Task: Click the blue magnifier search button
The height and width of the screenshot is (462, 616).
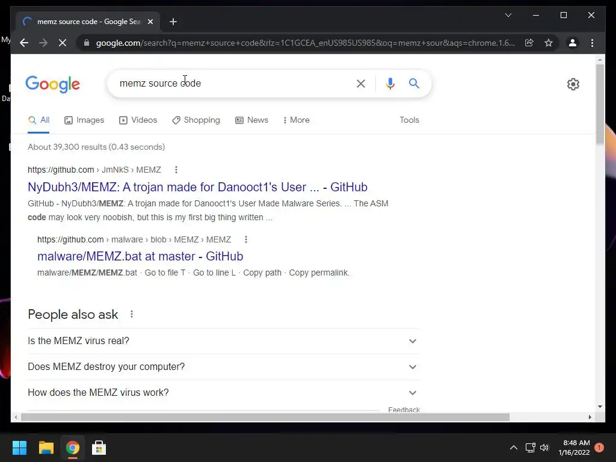Action: 414,83
